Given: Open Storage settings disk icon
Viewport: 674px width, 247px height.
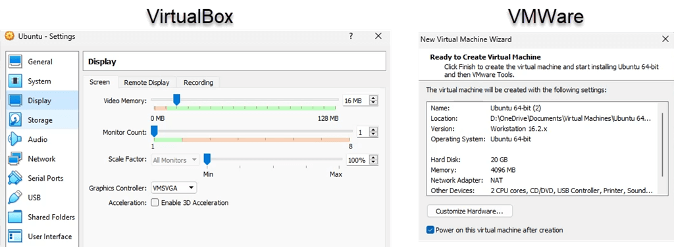Looking at the screenshot, I should click(16, 120).
